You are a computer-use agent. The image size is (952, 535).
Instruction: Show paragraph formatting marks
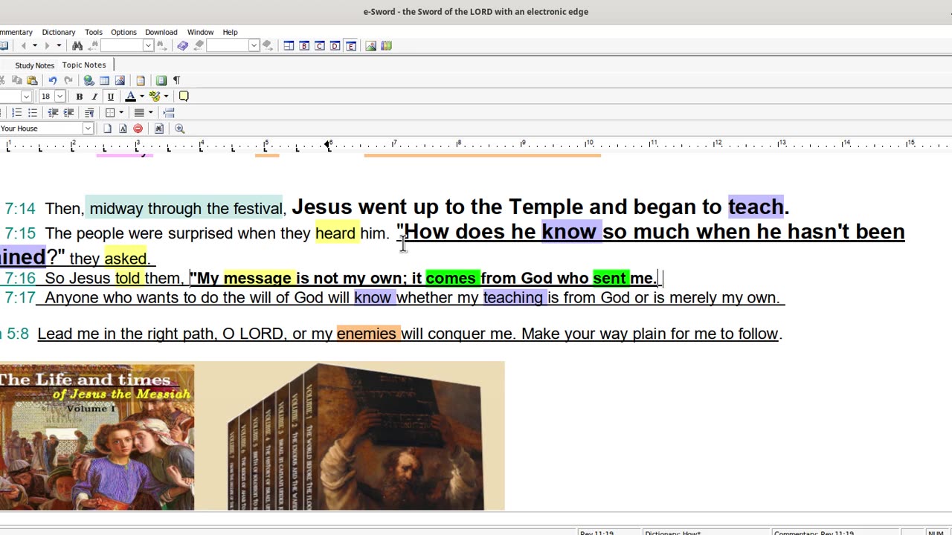[x=177, y=80]
